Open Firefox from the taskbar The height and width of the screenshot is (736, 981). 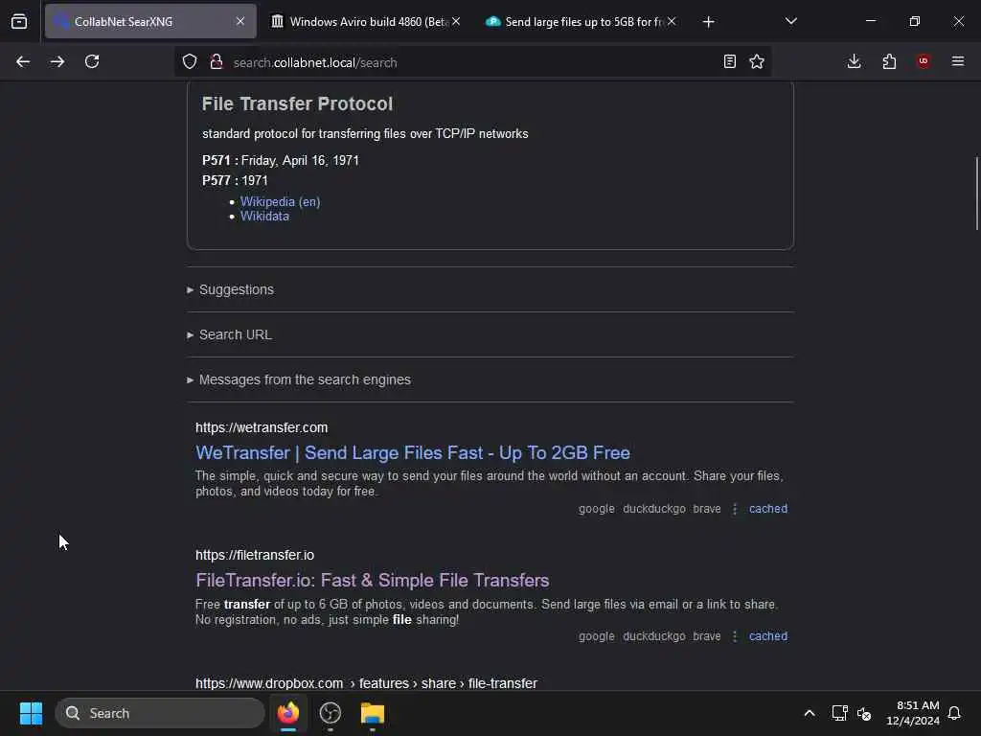coord(288,713)
